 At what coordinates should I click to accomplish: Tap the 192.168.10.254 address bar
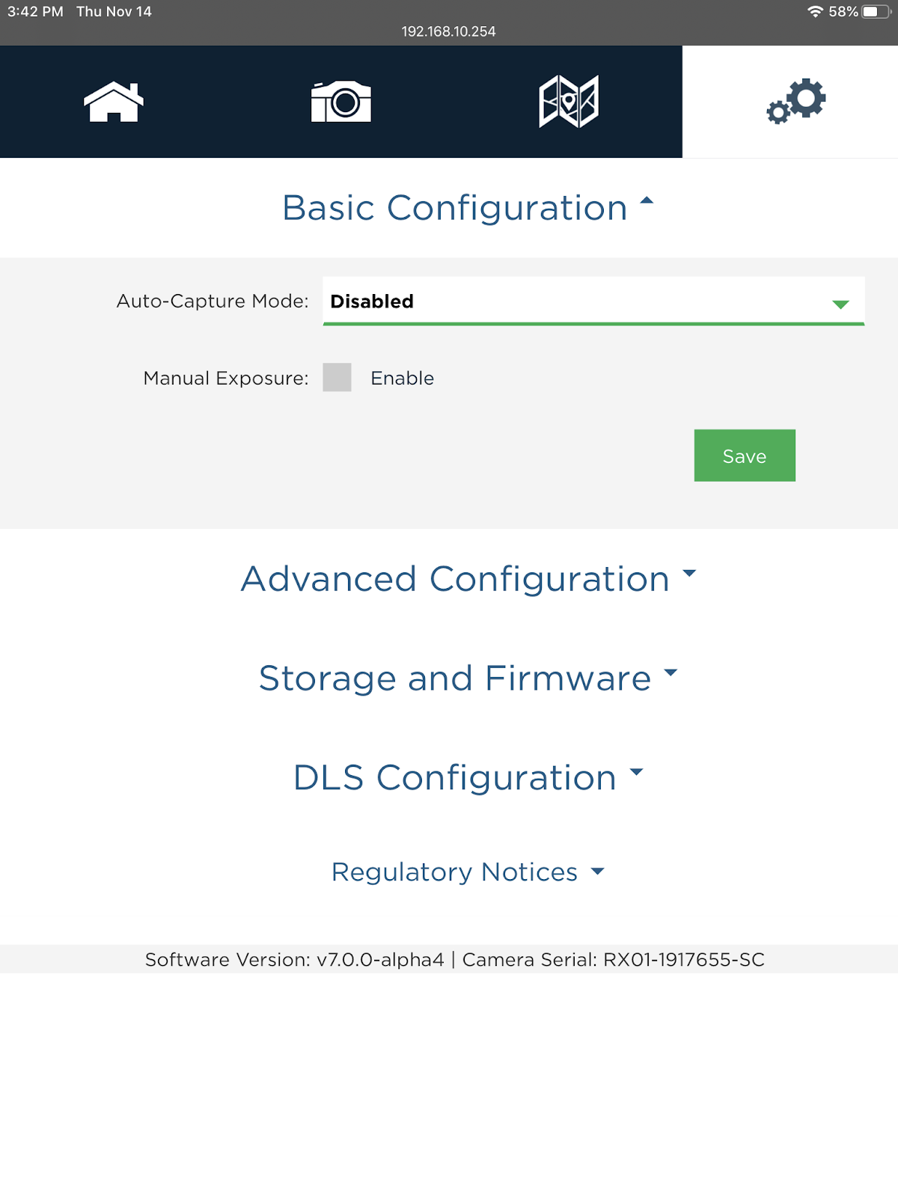[x=449, y=31]
